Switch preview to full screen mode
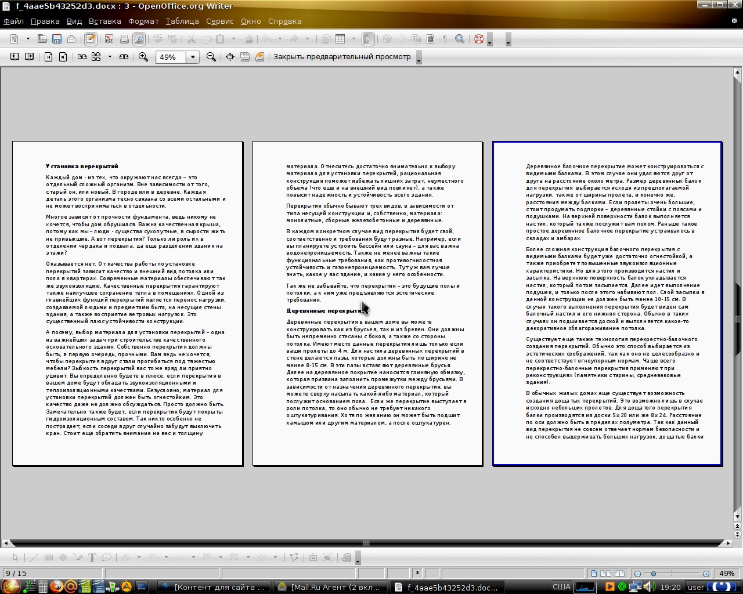Screen dimensions: 743x594 (230, 57)
